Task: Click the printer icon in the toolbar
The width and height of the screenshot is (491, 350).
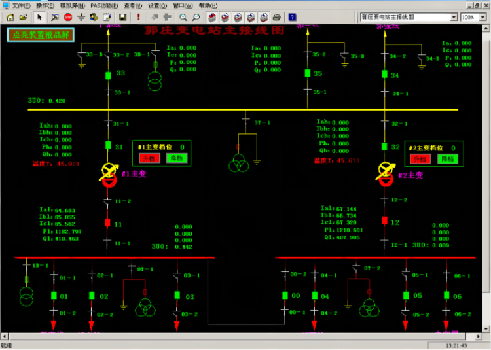Action: [x=276, y=16]
